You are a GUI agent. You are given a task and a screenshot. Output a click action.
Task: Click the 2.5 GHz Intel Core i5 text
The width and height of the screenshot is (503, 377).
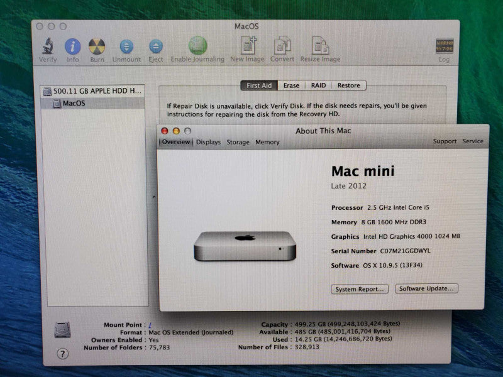coord(398,207)
